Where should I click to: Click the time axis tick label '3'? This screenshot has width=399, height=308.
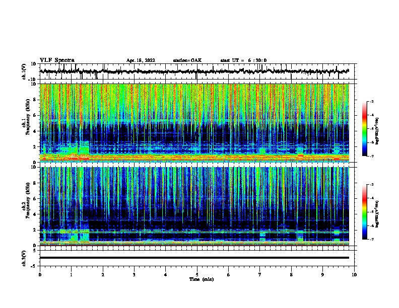(x=134, y=275)
